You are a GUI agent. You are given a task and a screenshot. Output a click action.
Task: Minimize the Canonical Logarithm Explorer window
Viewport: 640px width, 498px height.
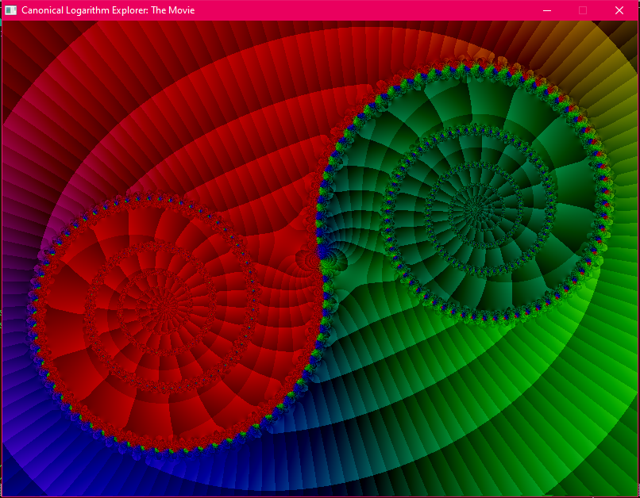click(547, 10)
